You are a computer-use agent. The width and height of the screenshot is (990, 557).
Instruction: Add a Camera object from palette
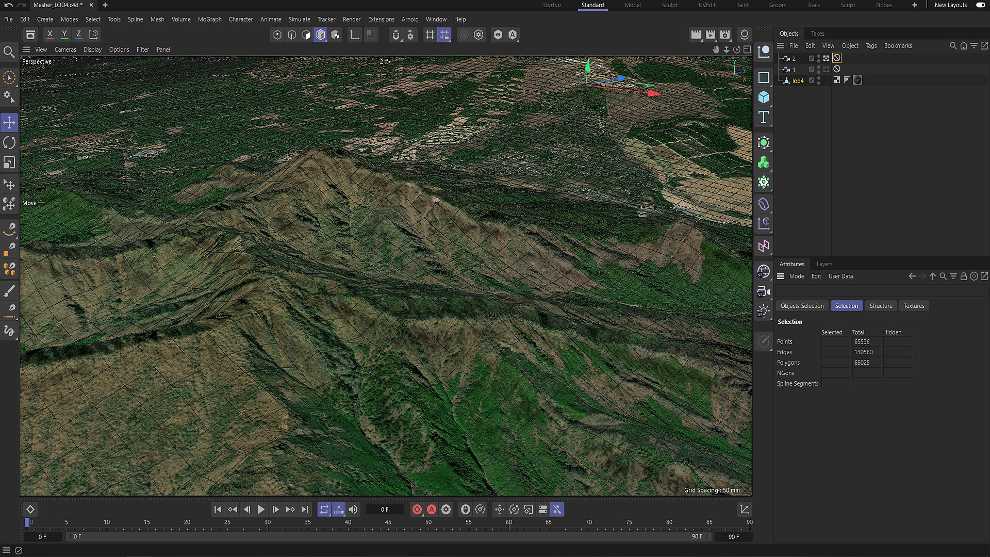pyautogui.click(x=764, y=291)
